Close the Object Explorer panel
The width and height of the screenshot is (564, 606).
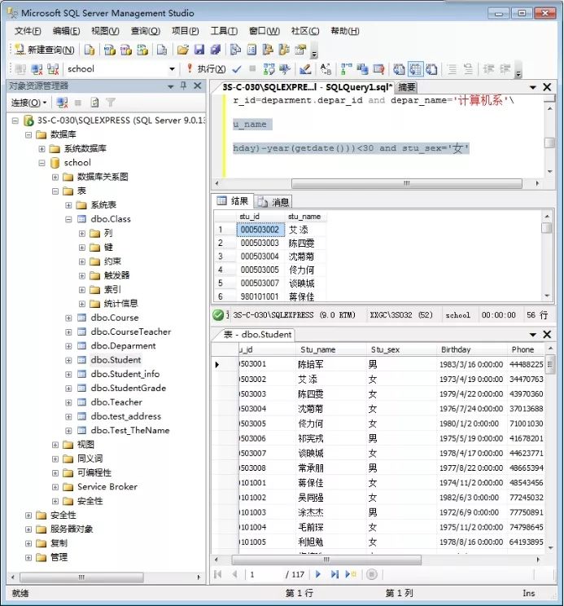click(198, 86)
